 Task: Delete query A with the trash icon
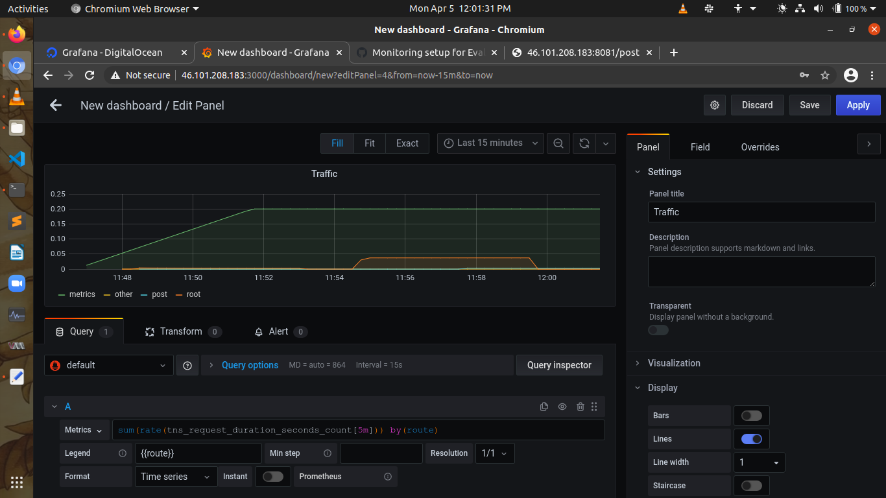[580, 407]
